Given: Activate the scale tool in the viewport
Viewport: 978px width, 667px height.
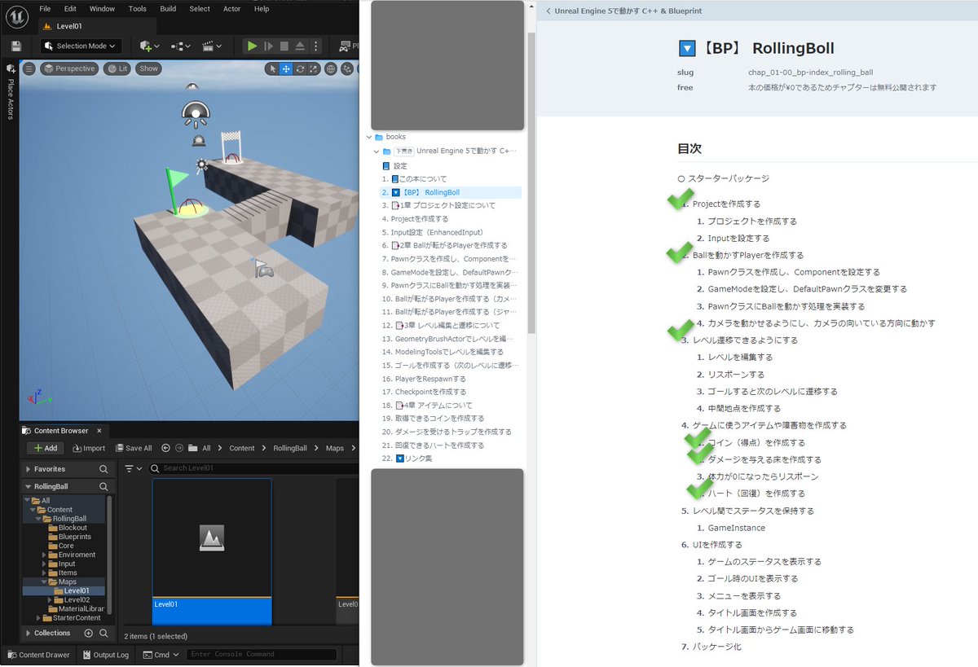Looking at the screenshot, I should tap(314, 68).
